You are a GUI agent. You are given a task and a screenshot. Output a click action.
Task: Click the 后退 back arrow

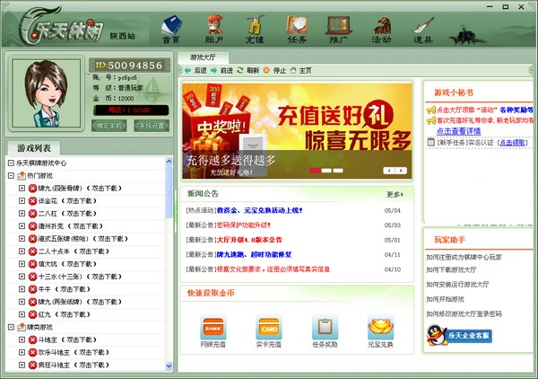click(x=187, y=70)
